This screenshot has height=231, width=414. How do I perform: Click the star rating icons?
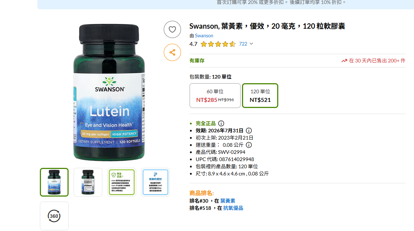[218, 44]
